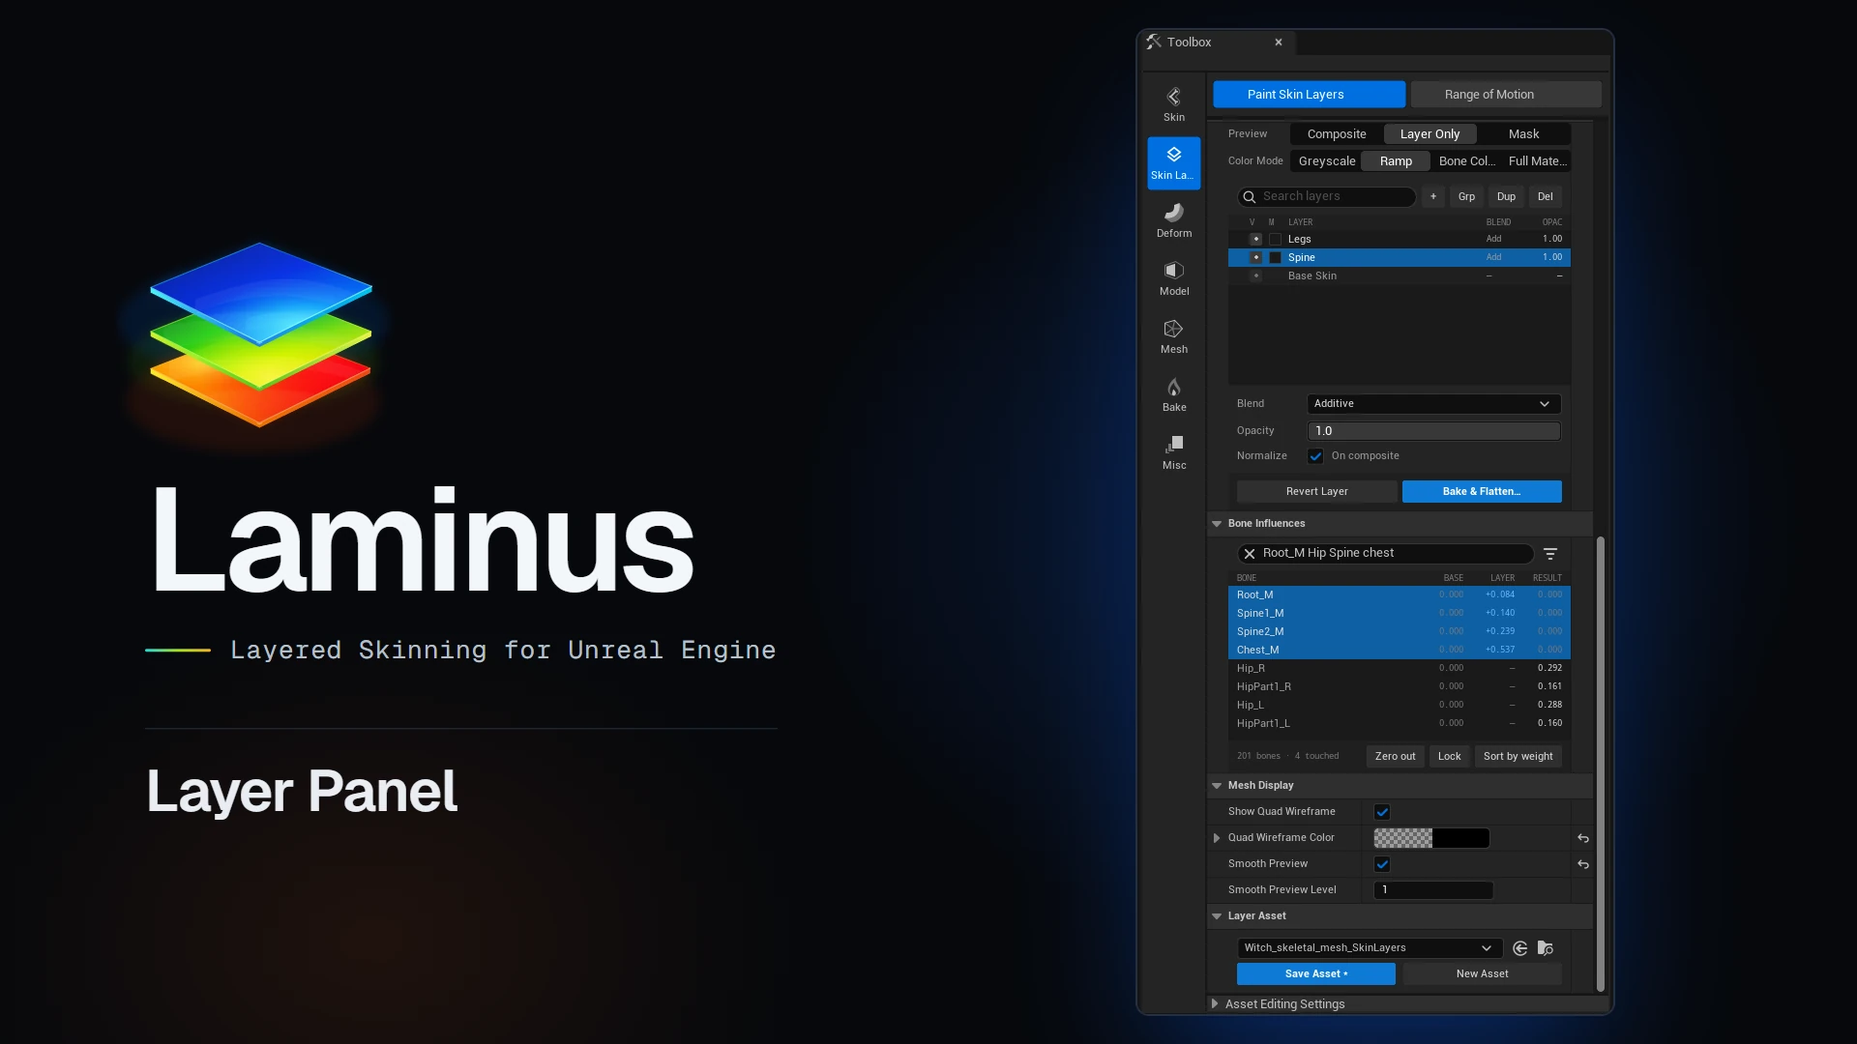
Task: Collapse the Bone Influences section
Action: coord(1217,524)
